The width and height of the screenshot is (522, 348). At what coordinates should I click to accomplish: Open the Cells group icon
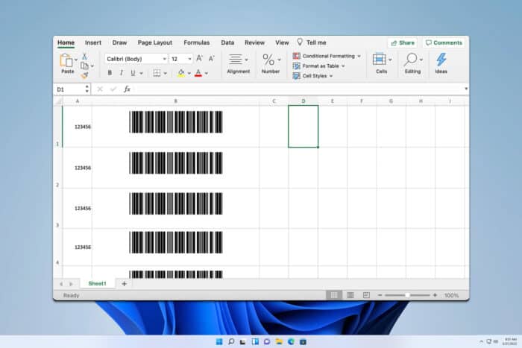click(x=379, y=59)
